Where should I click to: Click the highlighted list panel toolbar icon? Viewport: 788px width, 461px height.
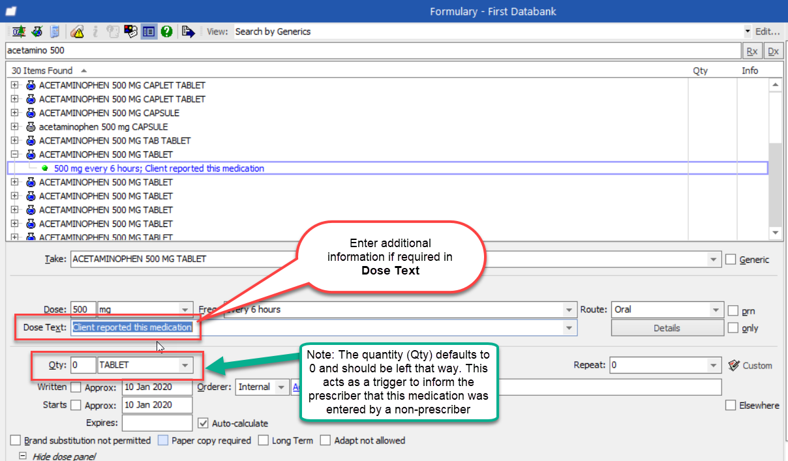tap(149, 31)
